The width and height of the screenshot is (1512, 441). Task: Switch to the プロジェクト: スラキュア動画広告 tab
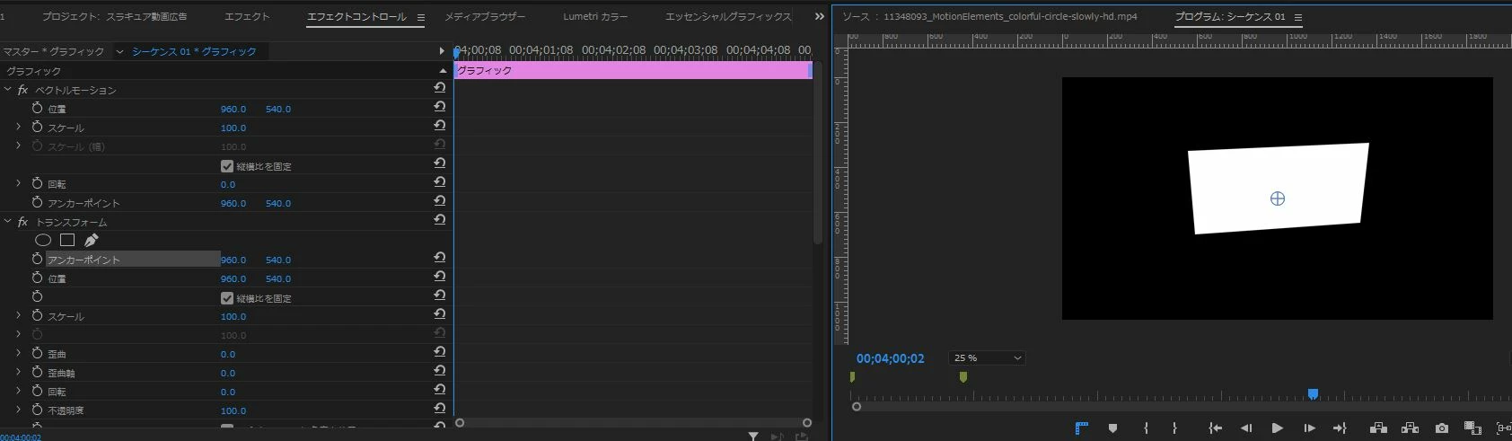click(114, 16)
